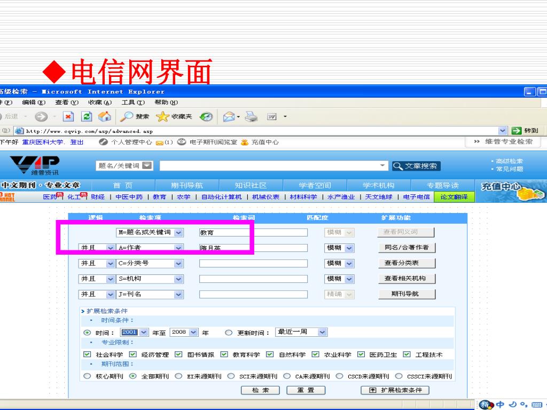Switch to the 知识社区 navigation tab

tap(251, 185)
